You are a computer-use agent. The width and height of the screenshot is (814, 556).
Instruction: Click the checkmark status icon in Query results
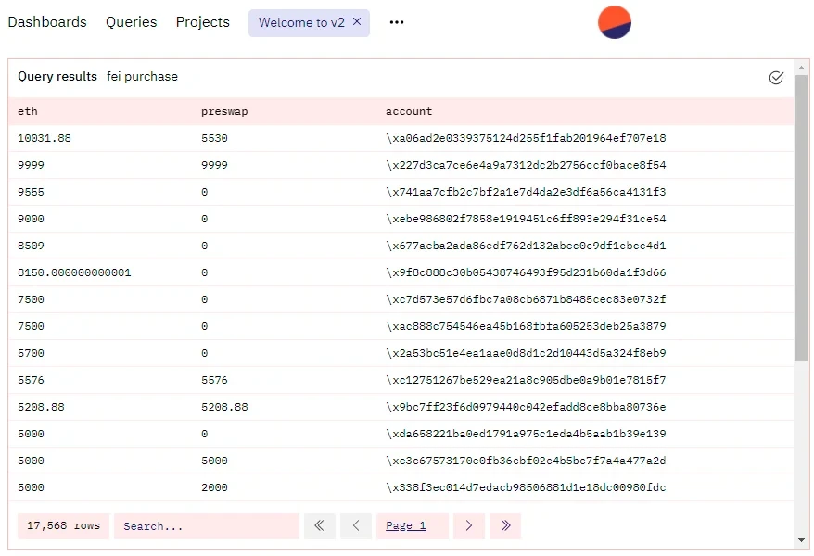pyautogui.click(x=776, y=78)
